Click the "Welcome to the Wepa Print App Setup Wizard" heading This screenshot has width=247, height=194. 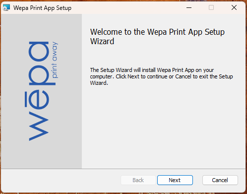157,37
